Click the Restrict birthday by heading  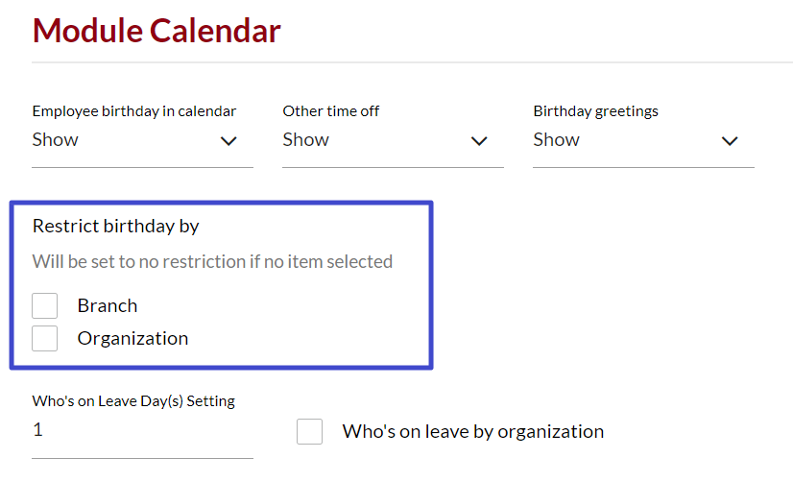coord(116,226)
